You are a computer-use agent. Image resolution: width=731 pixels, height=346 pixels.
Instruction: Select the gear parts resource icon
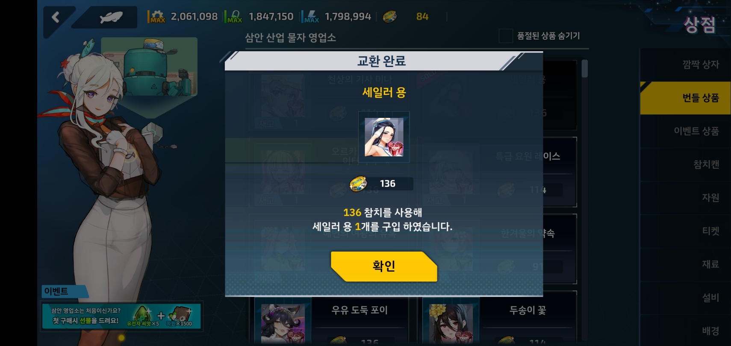click(x=156, y=17)
